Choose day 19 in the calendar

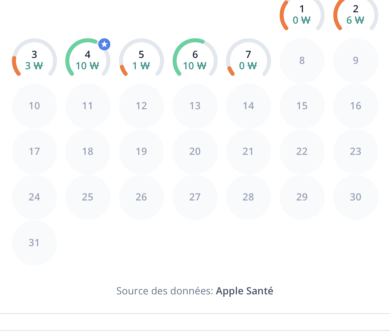[141, 151]
